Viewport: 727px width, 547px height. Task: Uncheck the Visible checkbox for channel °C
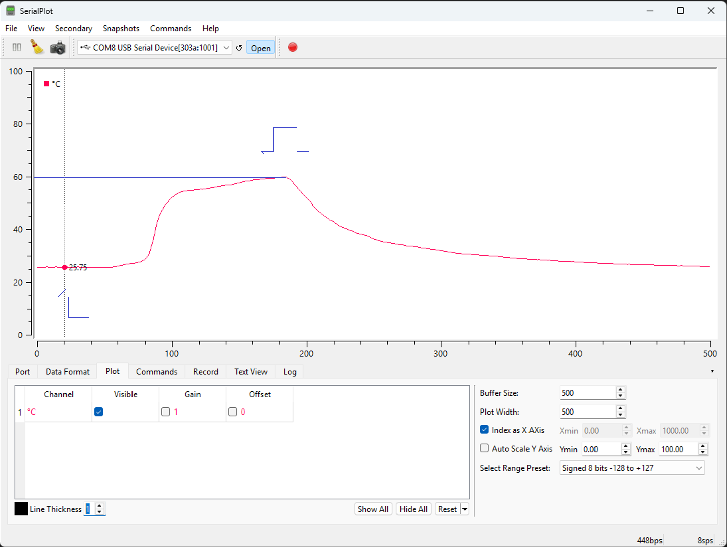(x=98, y=412)
